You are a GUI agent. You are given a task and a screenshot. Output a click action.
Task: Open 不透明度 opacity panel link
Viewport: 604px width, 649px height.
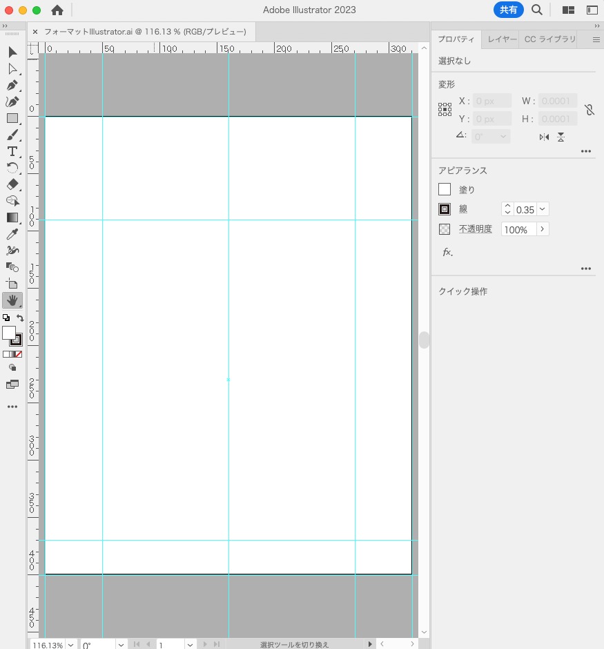[476, 229]
